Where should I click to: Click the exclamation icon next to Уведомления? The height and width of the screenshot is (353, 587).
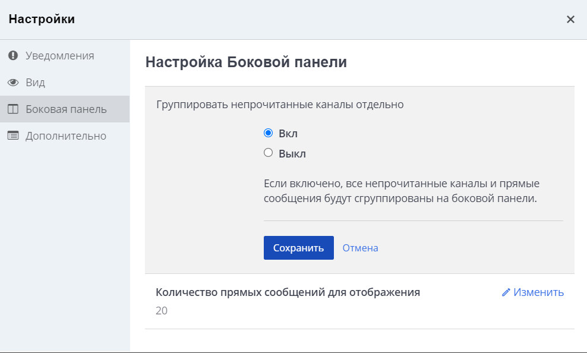[x=13, y=55]
